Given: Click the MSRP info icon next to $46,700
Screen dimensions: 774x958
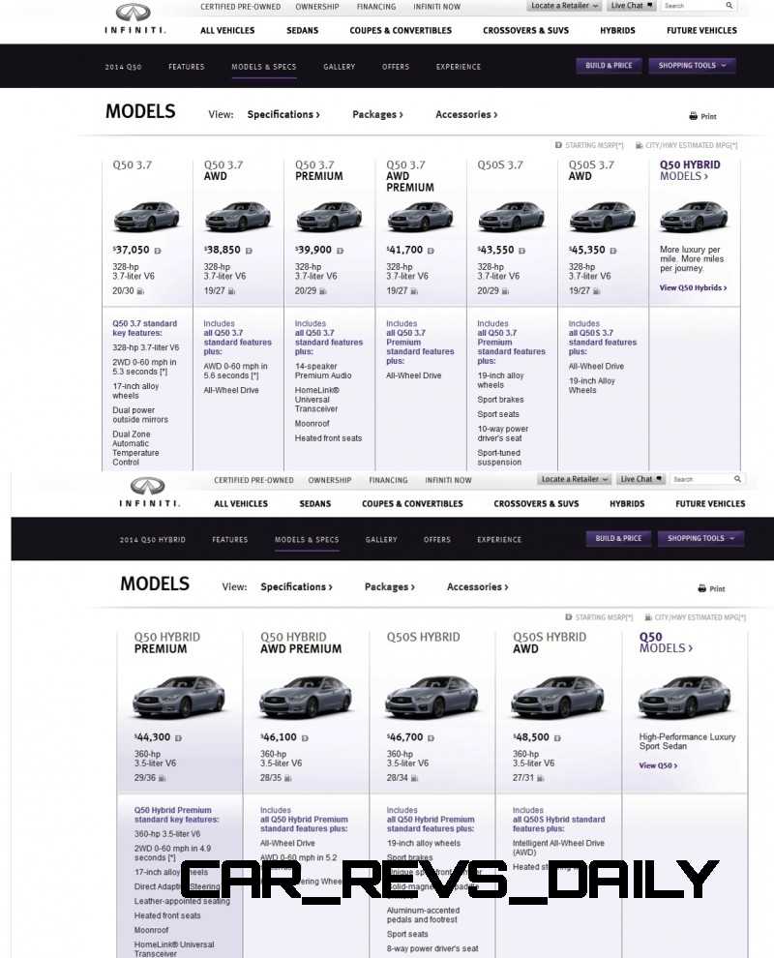Looking at the screenshot, I should 431,738.
